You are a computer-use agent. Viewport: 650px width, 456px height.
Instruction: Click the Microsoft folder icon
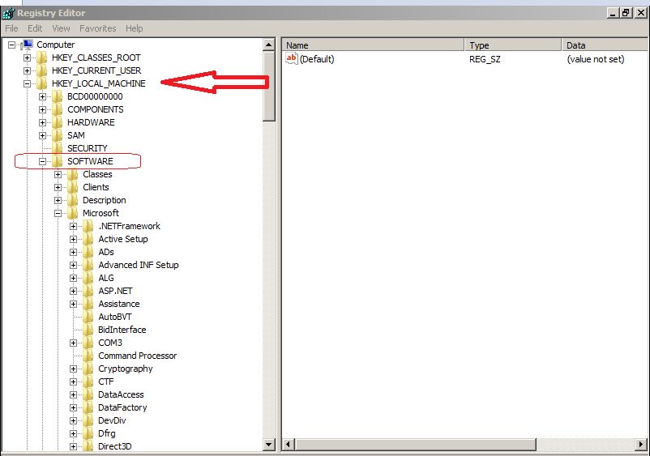click(73, 213)
